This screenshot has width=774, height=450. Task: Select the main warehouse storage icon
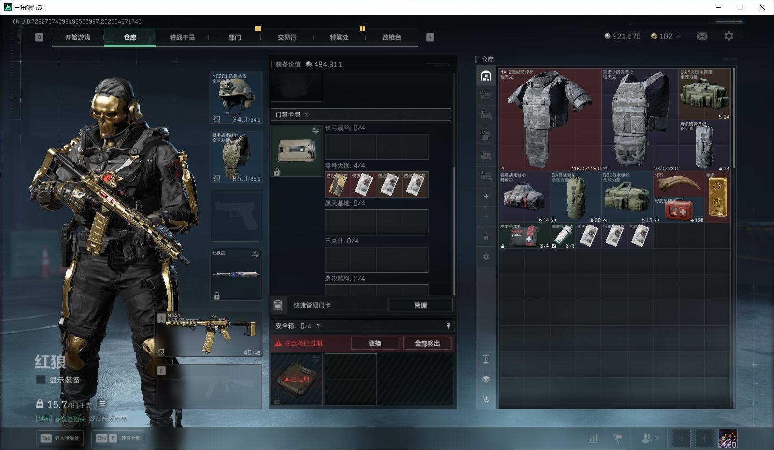click(x=486, y=76)
